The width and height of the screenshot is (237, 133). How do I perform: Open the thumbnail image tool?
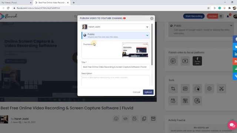pyautogui.click(x=185, y=89)
